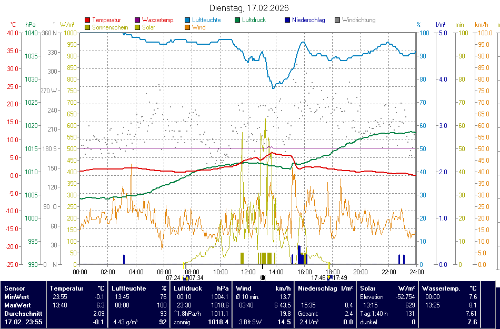The image size is (500, 329).
Task: Click the Wind km/h table header
Action: tap(263, 288)
